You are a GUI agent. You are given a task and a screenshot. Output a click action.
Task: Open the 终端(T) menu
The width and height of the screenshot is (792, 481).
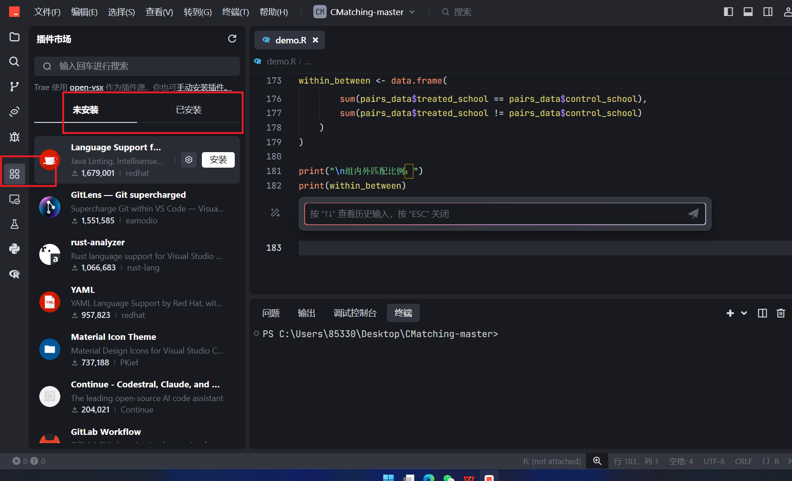(235, 12)
